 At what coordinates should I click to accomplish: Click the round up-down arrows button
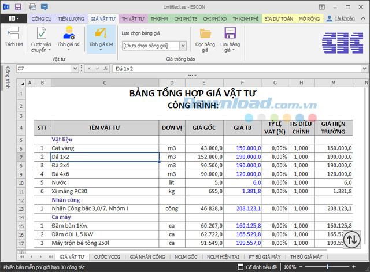click(x=352, y=239)
